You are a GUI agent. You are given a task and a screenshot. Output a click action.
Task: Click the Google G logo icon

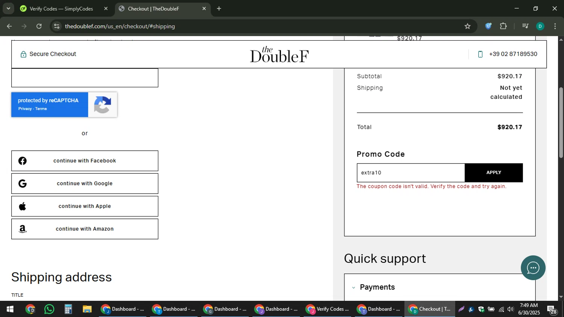click(x=23, y=184)
